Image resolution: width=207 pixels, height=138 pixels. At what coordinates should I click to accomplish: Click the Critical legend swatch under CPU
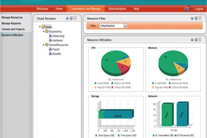click(x=112, y=87)
